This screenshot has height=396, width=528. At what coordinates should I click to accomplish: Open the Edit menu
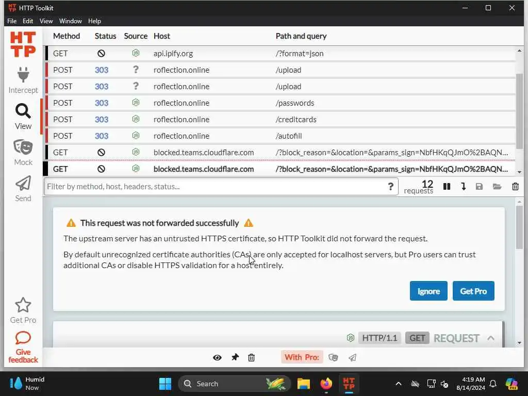(28, 21)
